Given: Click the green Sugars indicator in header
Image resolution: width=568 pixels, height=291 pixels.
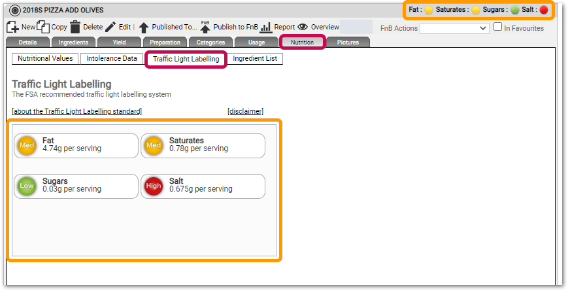Looking at the screenshot, I should coord(515,10).
